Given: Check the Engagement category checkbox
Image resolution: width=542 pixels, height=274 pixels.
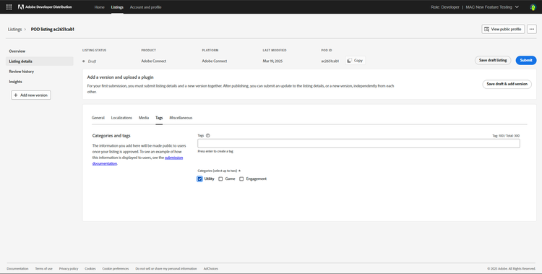Looking at the screenshot, I should (241, 179).
